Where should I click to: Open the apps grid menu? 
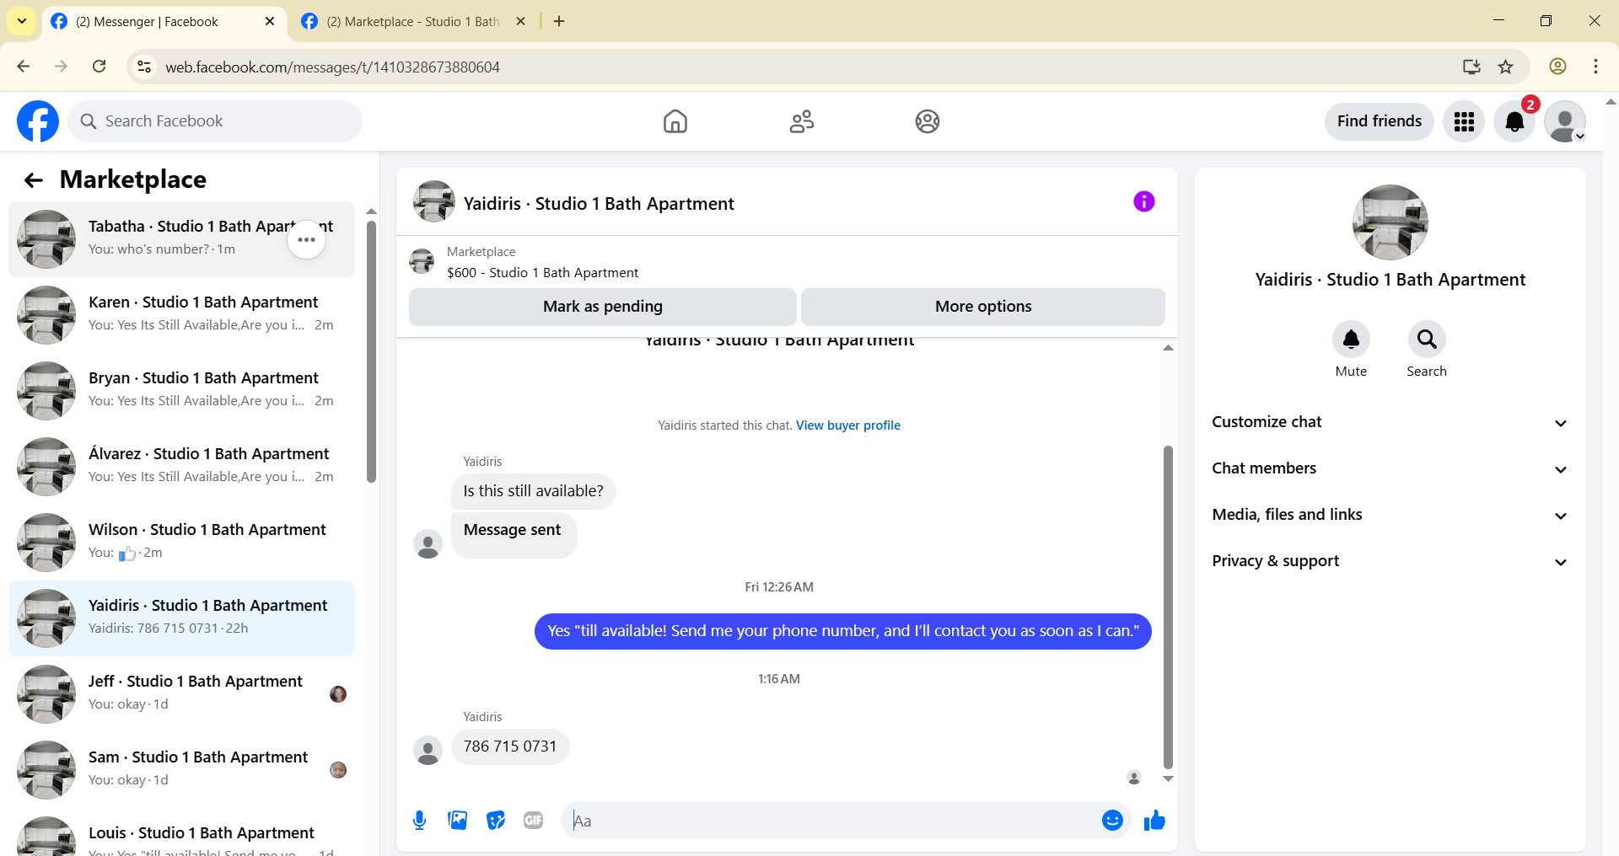pyautogui.click(x=1464, y=121)
